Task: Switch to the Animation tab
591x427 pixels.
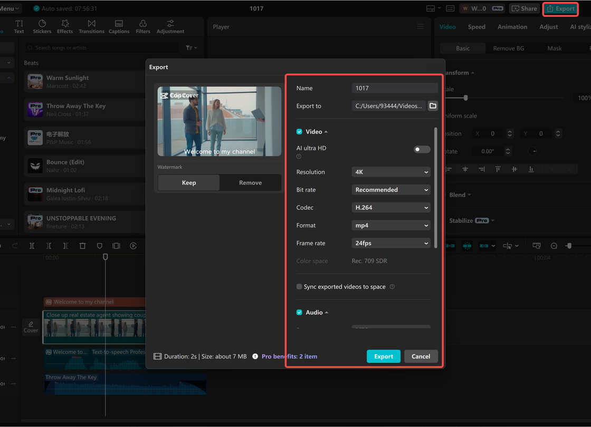Action: [512, 27]
